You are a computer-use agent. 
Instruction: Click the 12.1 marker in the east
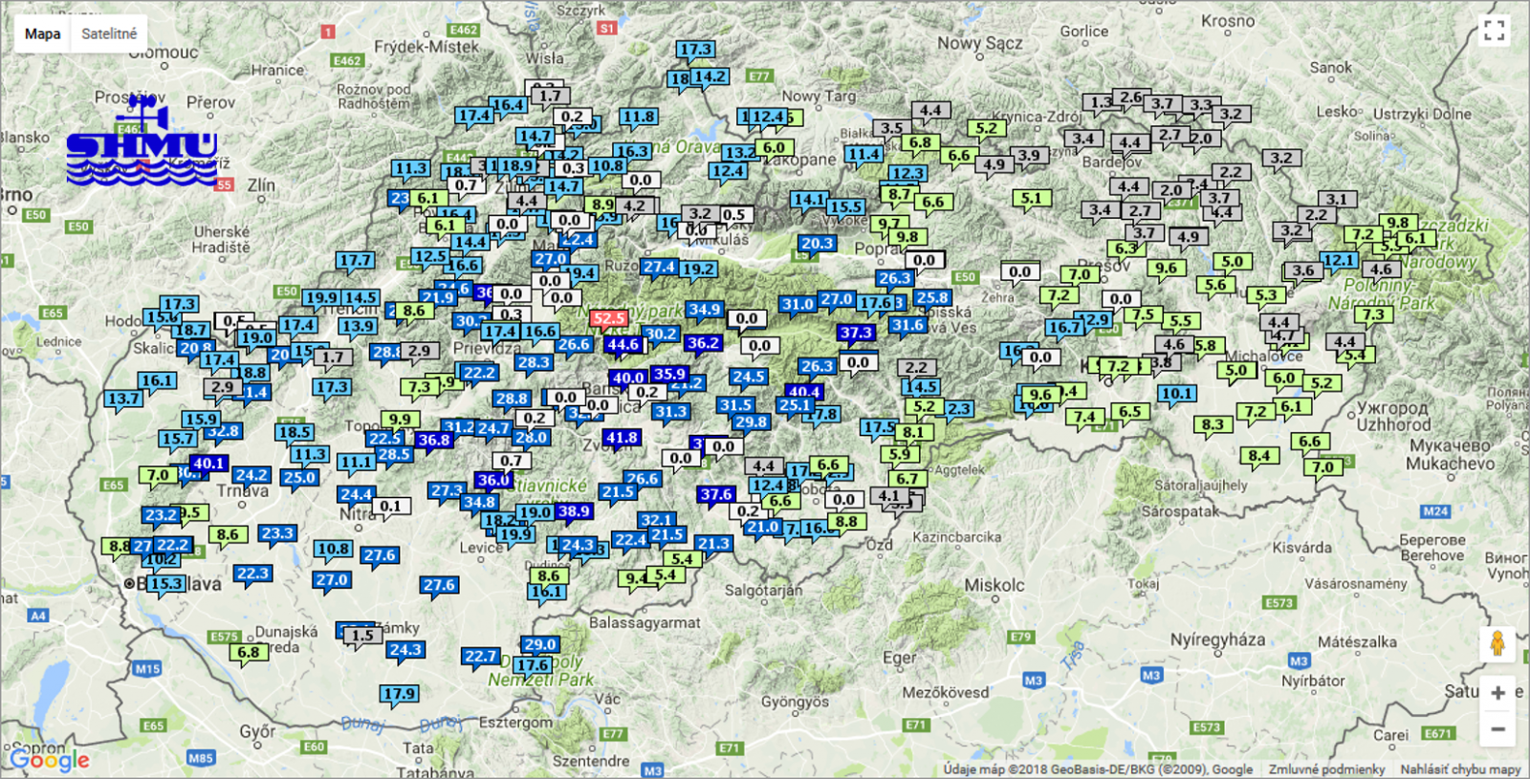click(1339, 261)
